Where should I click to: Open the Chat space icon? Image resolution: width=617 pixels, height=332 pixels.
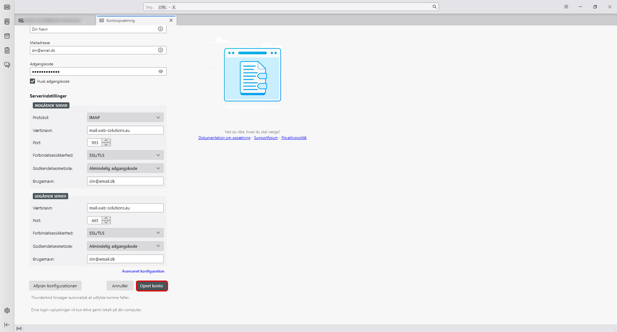[x=7, y=65]
